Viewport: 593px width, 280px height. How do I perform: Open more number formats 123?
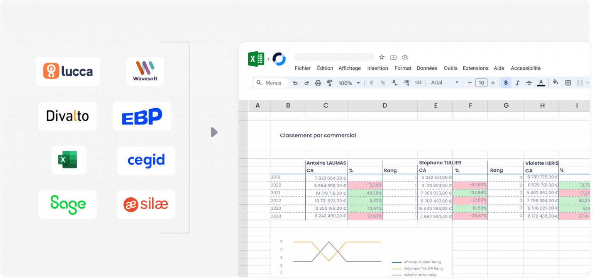point(418,83)
